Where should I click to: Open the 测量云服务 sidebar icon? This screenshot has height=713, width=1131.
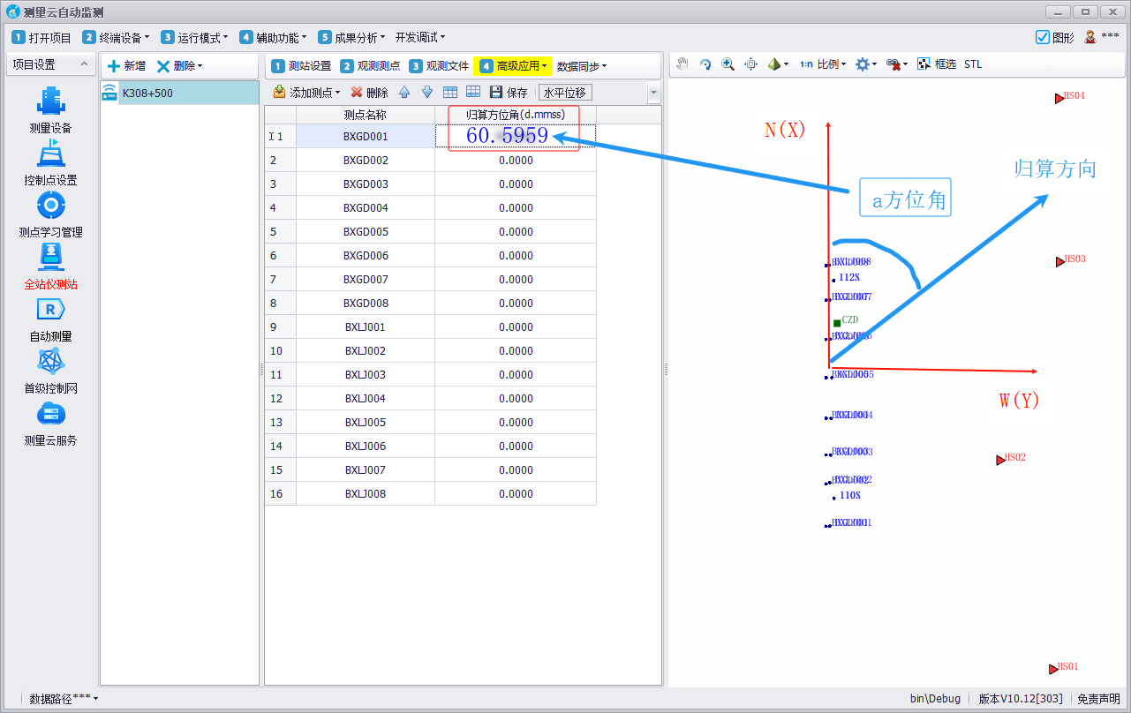pyautogui.click(x=49, y=422)
